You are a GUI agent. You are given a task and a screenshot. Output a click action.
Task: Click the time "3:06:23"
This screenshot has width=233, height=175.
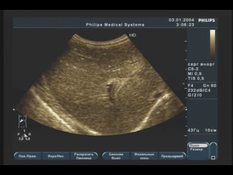coord(185,25)
